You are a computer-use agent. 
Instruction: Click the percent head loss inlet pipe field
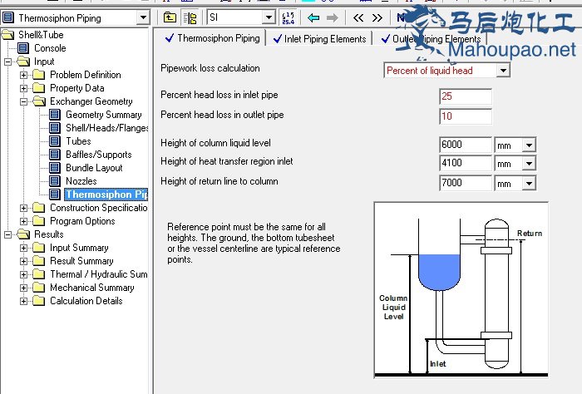click(465, 96)
